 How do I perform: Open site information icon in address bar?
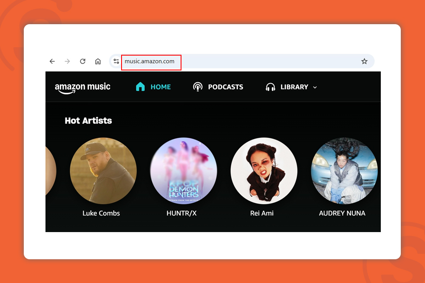pos(116,62)
